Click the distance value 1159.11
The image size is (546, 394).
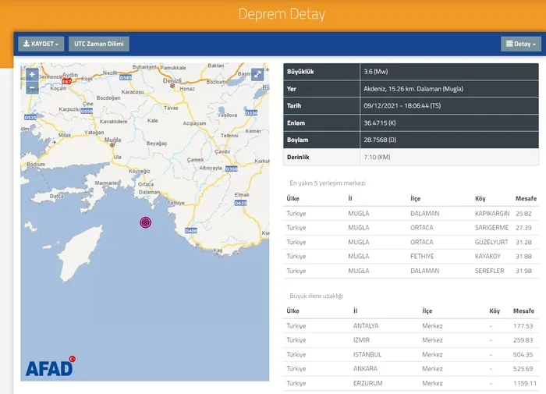click(525, 383)
